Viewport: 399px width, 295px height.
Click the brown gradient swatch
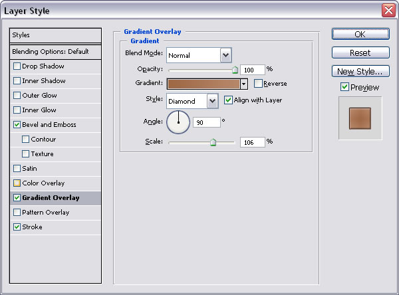click(203, 84)
